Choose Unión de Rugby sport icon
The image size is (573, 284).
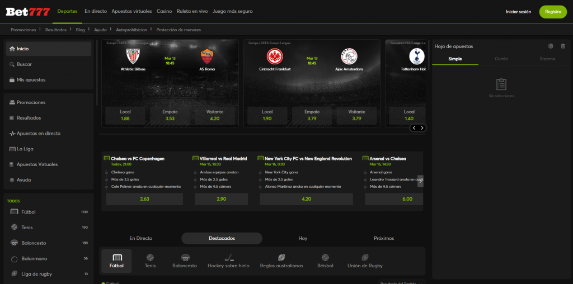click(365, 261)
